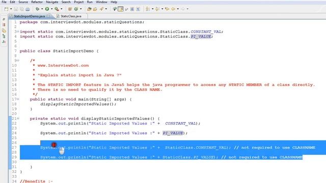Click the topmost left sidebar restore icon

tap(4, 19)
